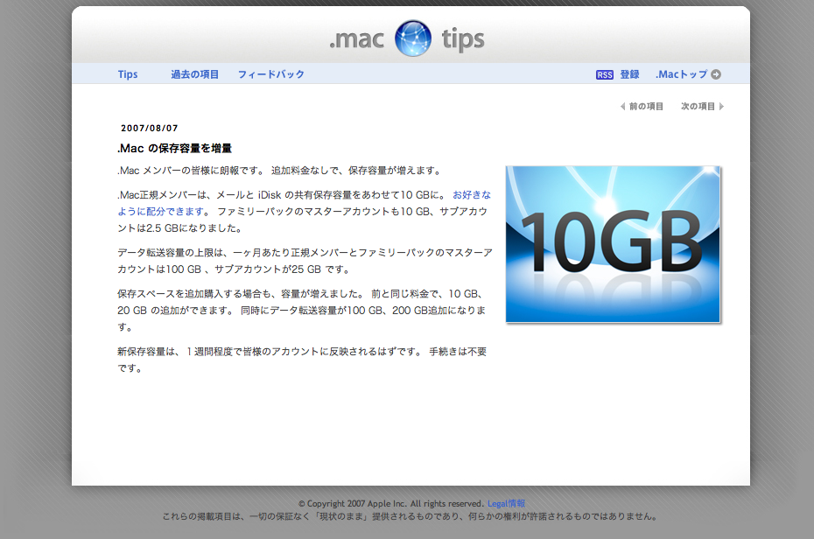Select フィードバック in the navigation bar
The height and width of the screenshot is (539, 814).
tap(271, 74)
